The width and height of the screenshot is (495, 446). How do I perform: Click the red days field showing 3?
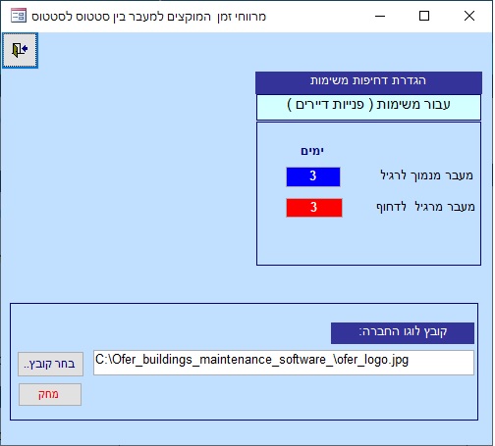coord(314,208)
